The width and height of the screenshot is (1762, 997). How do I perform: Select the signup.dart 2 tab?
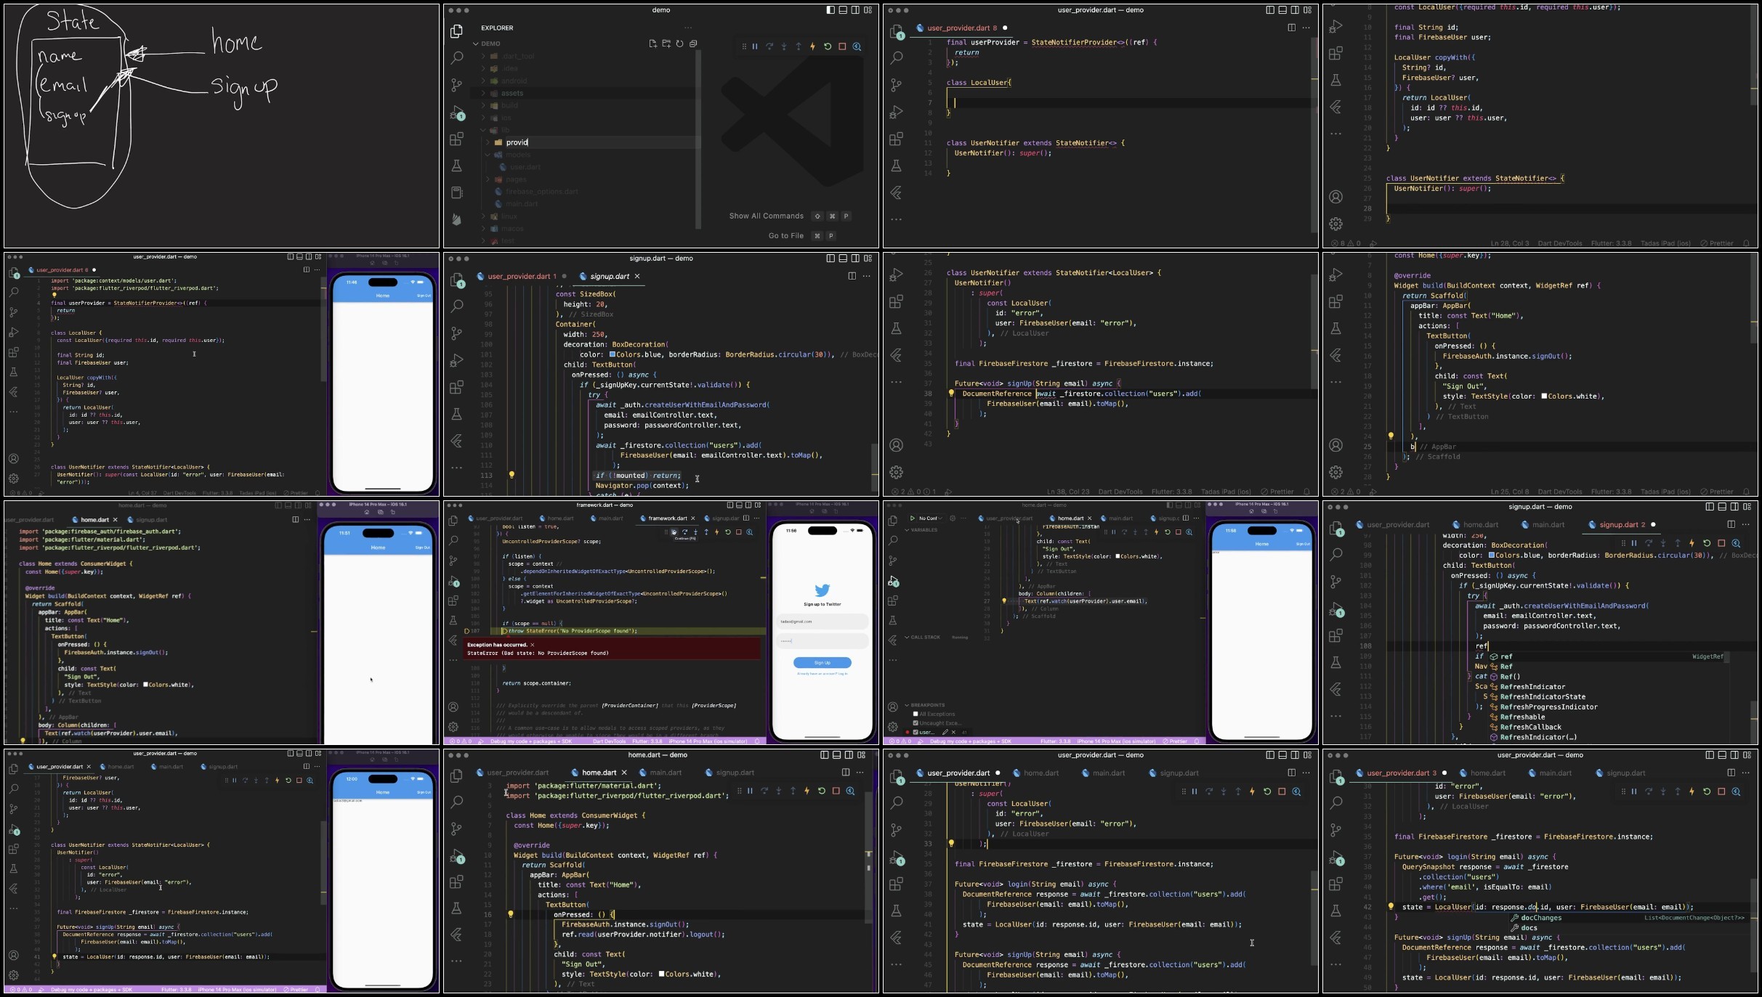point(1621,524)
